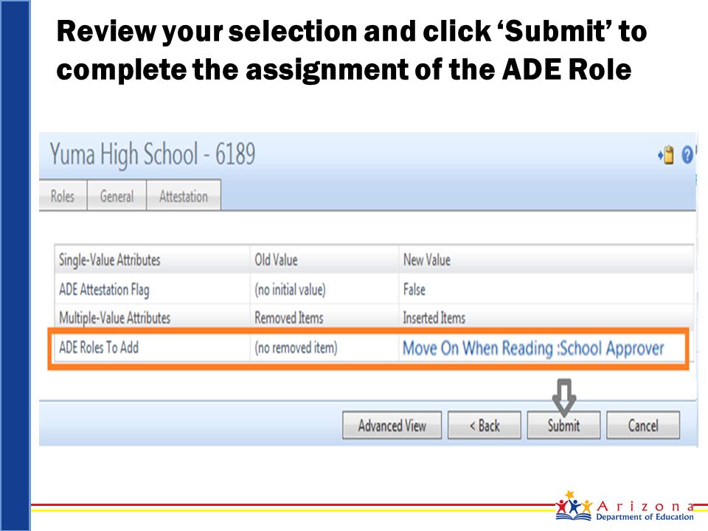
Task: Click the Old Value column header
Action: coord(276,260)
